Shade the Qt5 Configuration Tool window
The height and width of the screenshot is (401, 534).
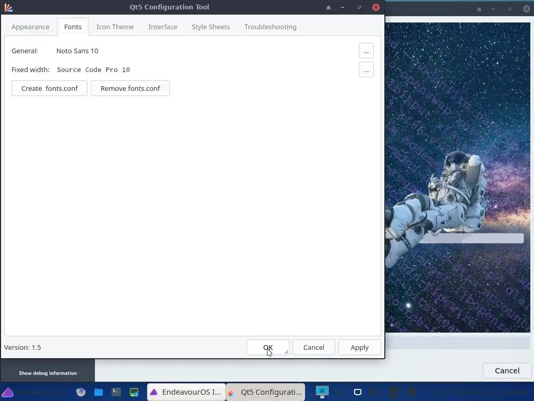click(329, 7)
